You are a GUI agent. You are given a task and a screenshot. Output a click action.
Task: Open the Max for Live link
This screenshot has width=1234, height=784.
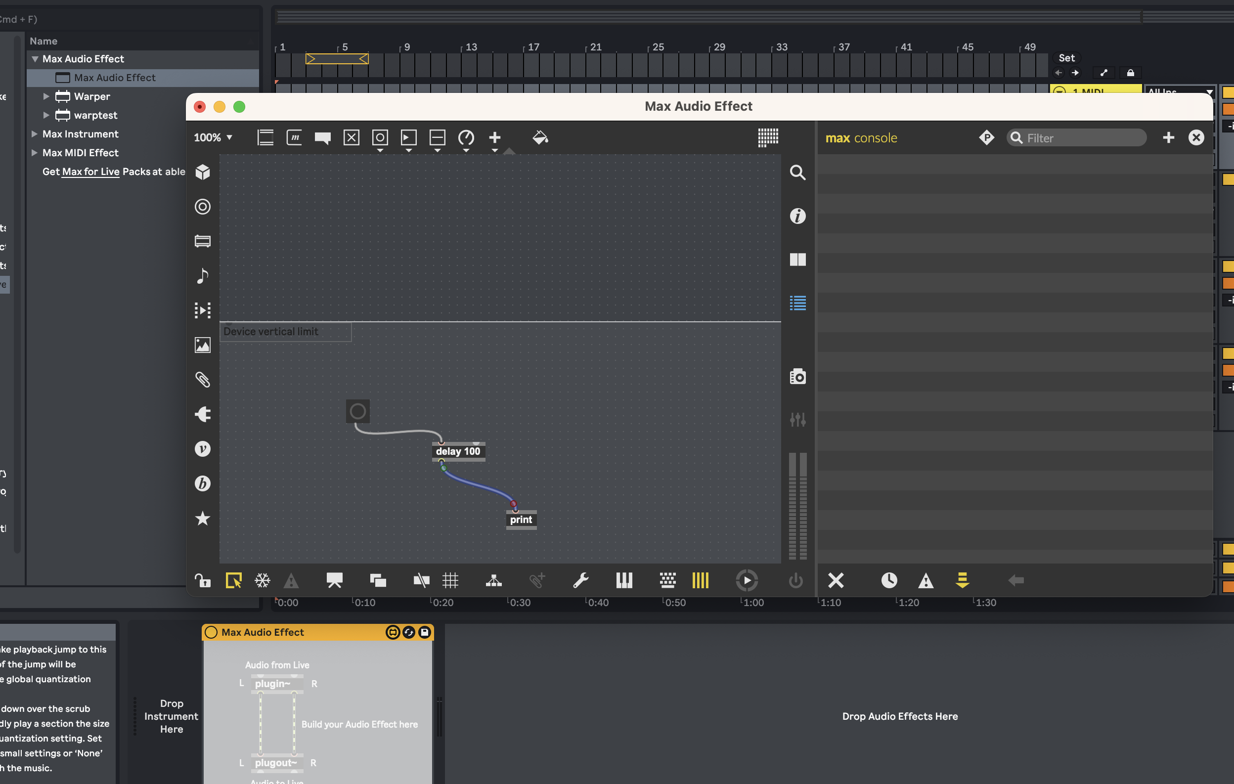(90, 172)
